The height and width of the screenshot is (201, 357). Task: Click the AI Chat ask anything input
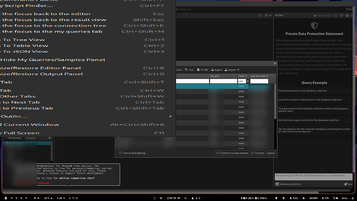click(x=314, y=177)
